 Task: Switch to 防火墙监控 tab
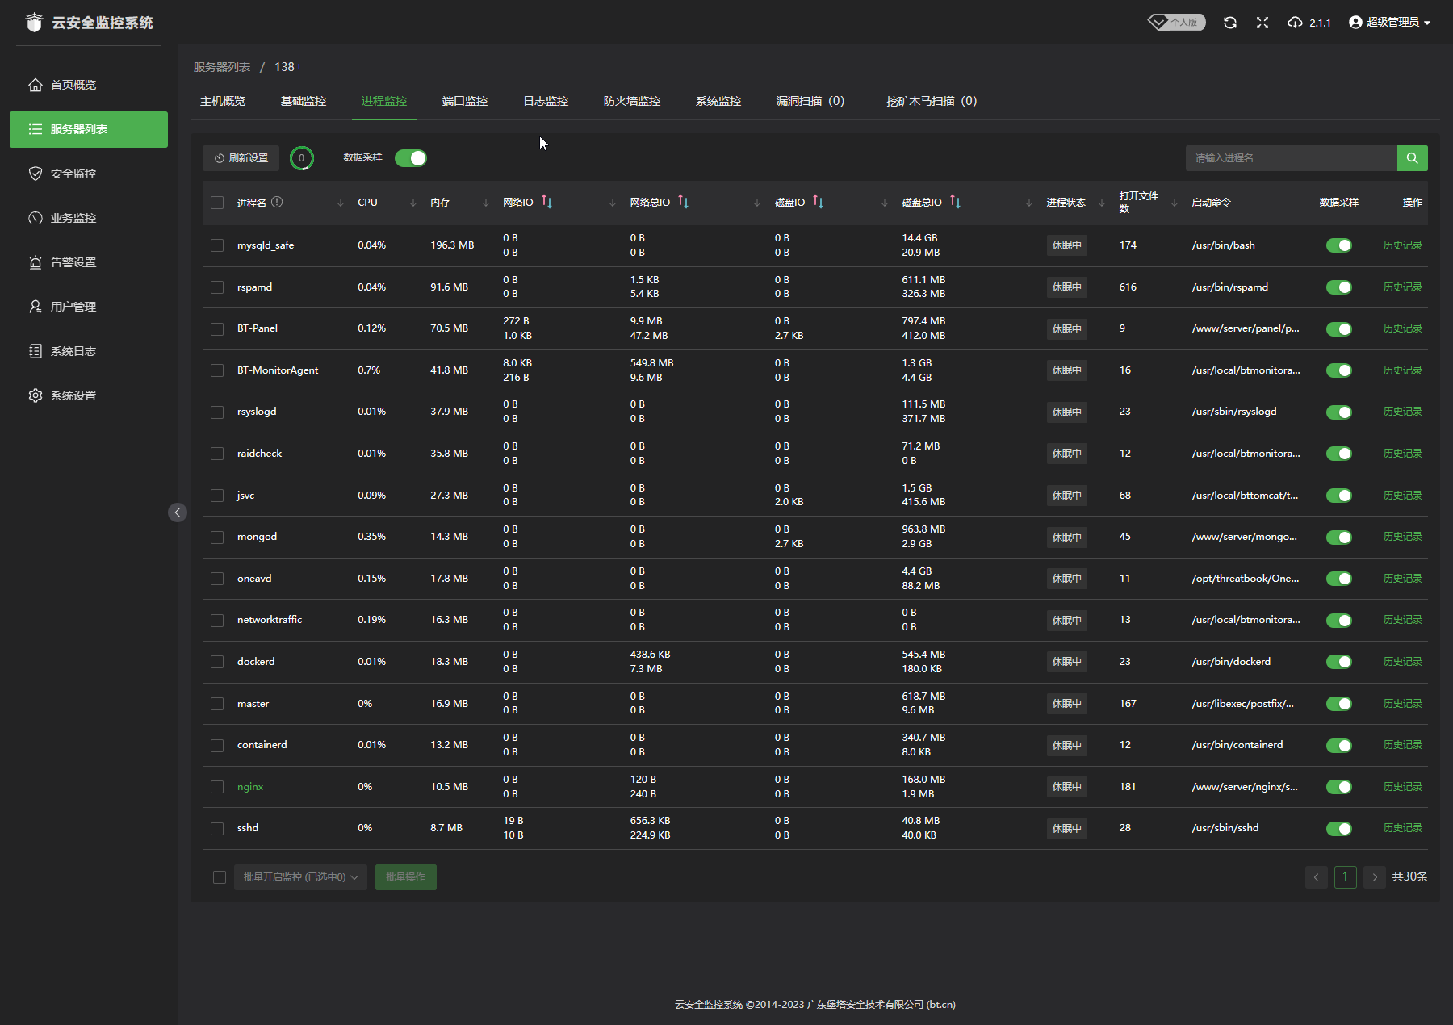(x=631, y=101)
